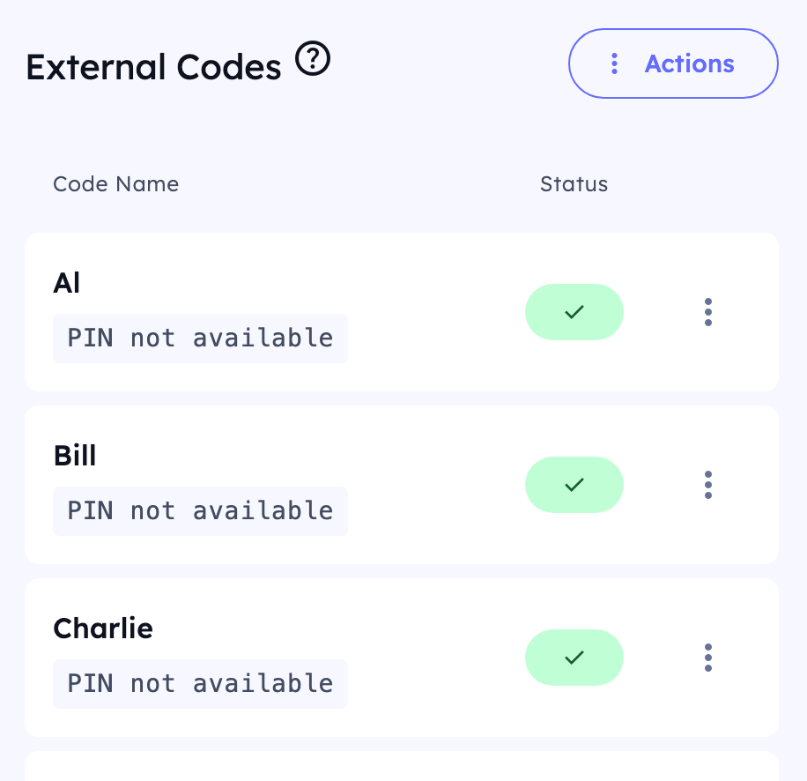Open the options menu for Al
The width and height of the screenshot is (807, 781).
coord(708,312)
